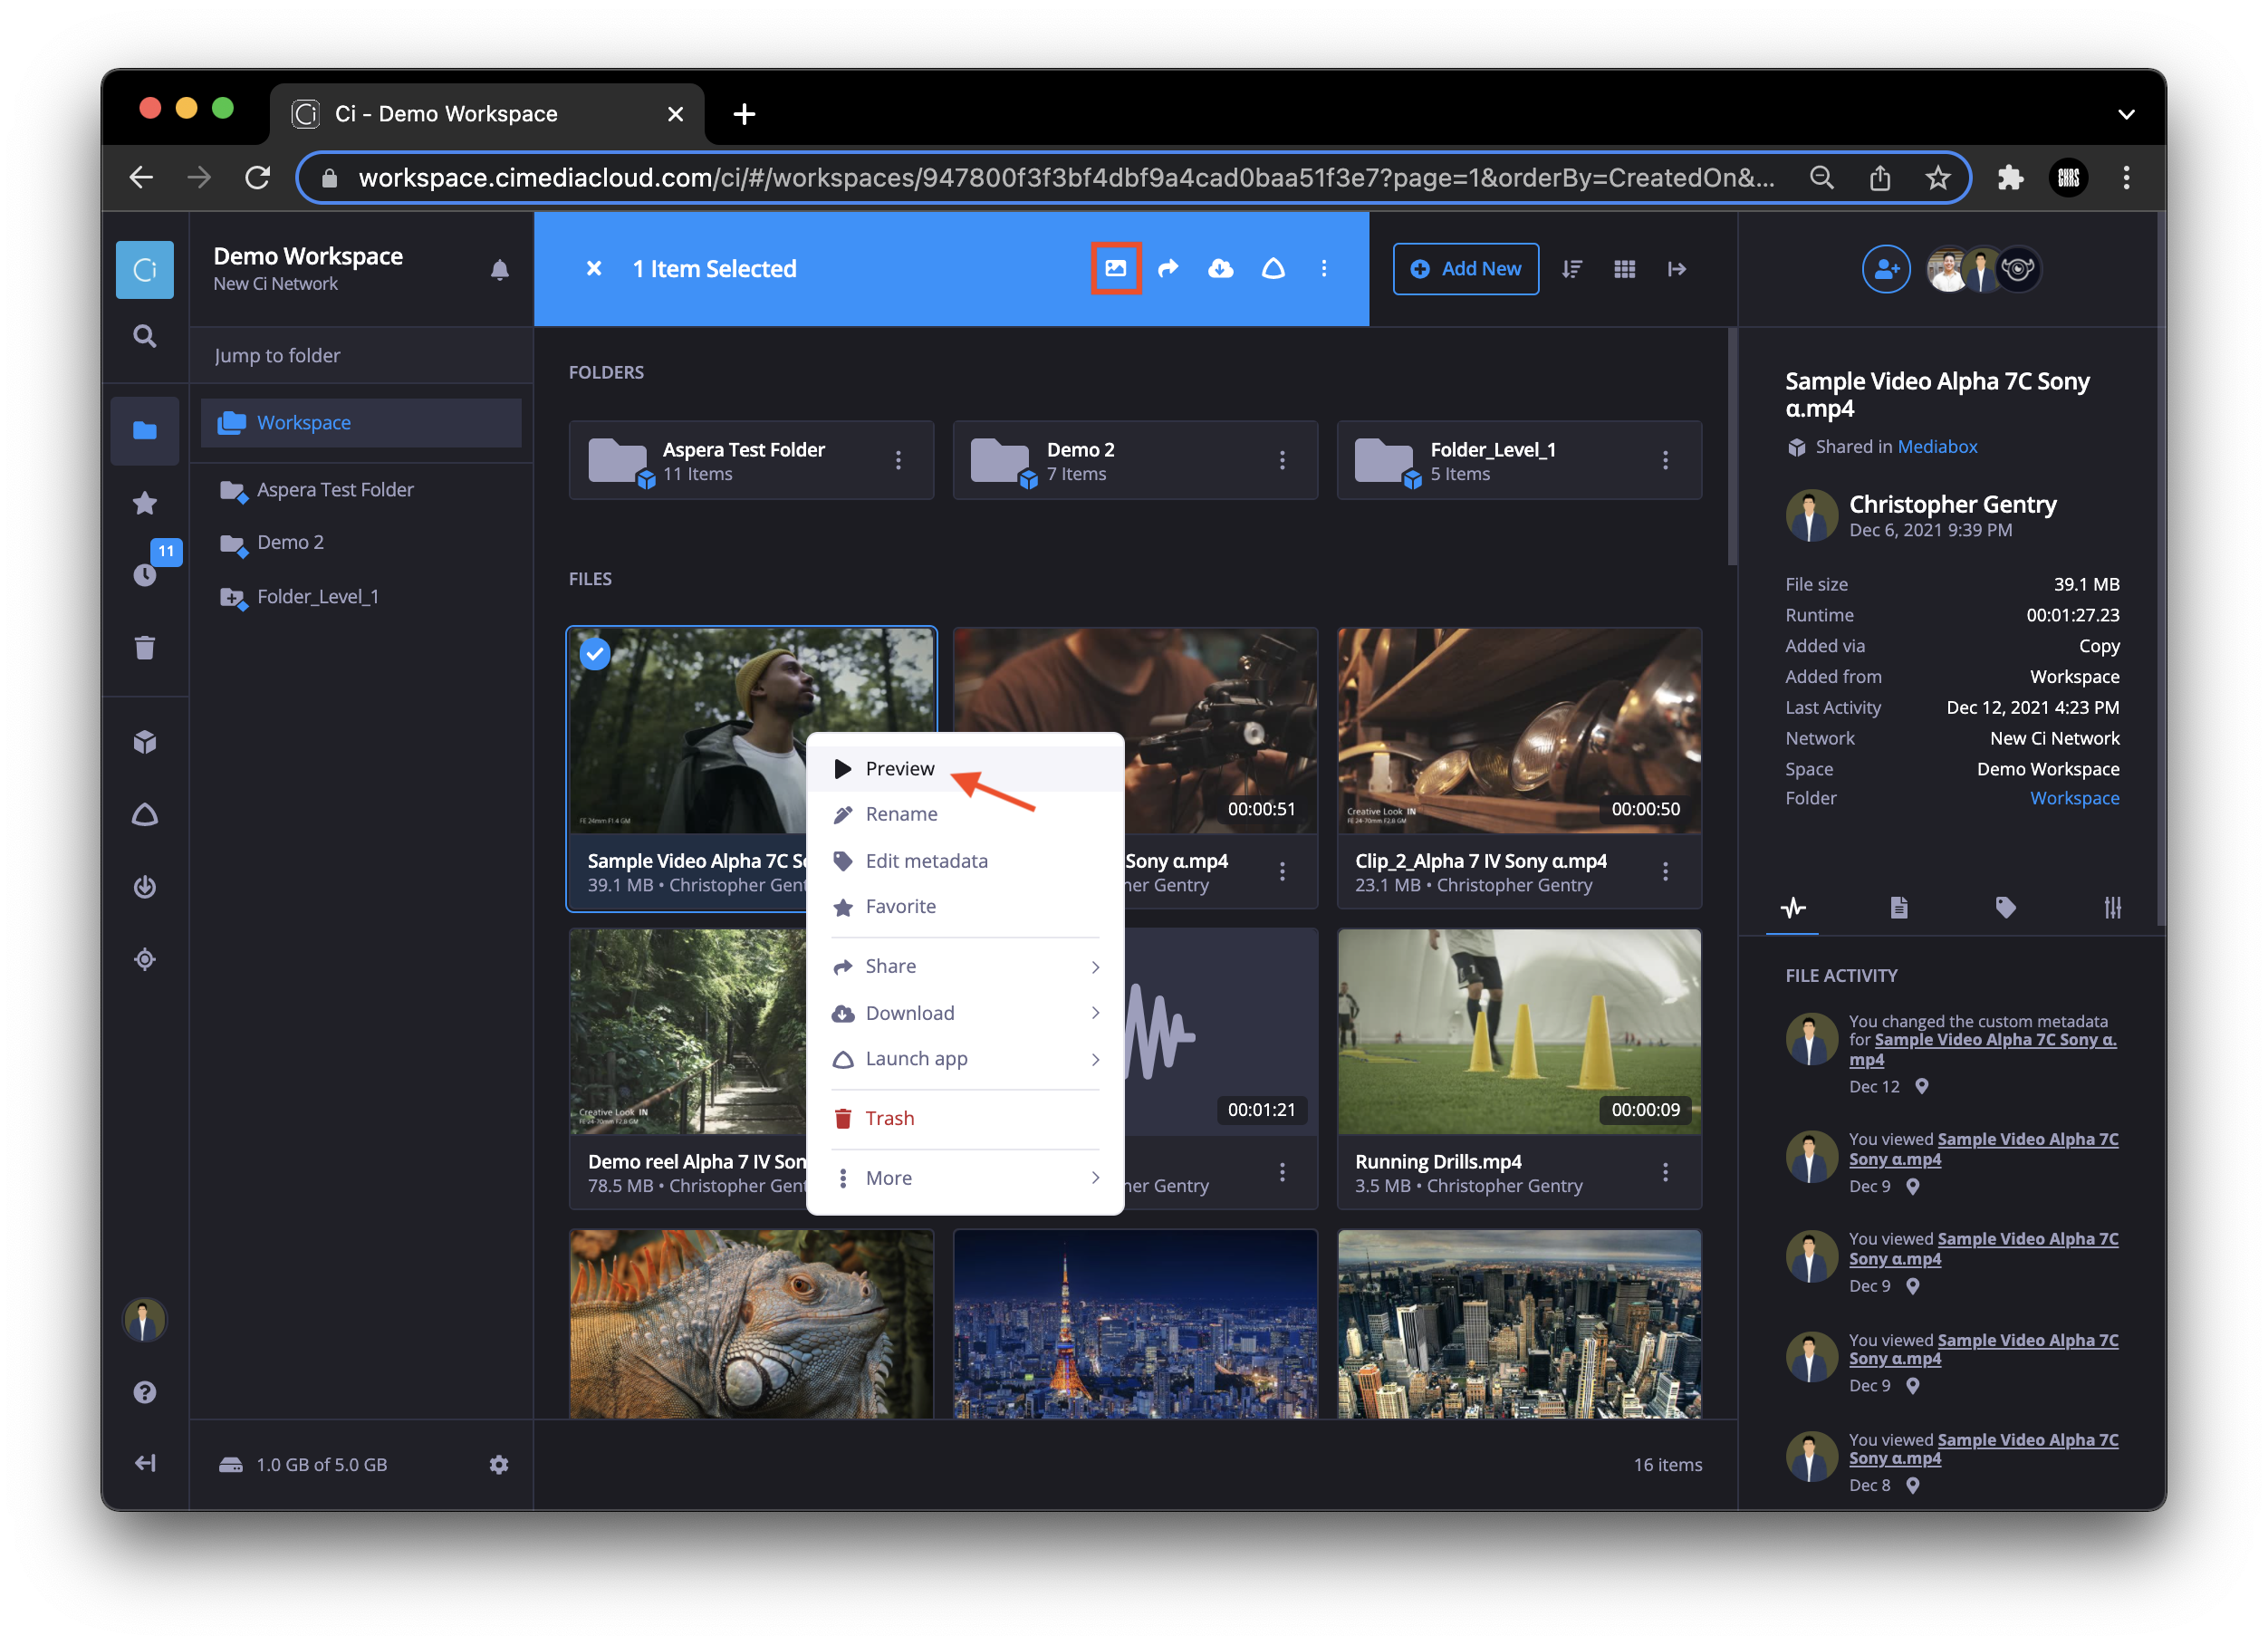Choose Preview from the context menu
This screenshot has width=2268, height=1645.
(x=965, y=768)
